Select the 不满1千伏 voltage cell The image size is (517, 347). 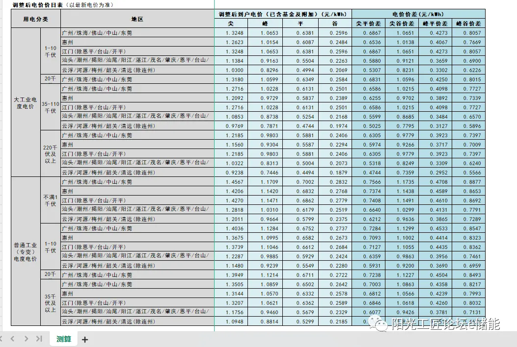[x=51, y=200]
